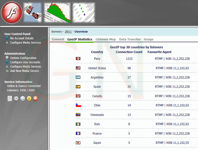Click connection count 98
This screenshot has width=198, height=150.
tap(129, 68)
